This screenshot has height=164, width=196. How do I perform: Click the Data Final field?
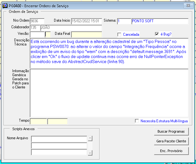(x=87, y=34)
